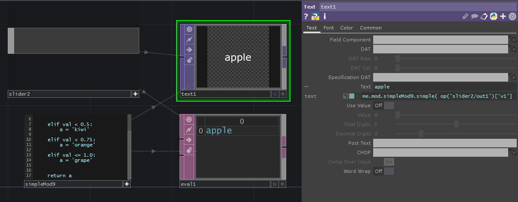Image resolution: width=518 pixels, height=202 pixels.
Task: Toggle the Word Wrap switch
Action: [x=384, y=171]
